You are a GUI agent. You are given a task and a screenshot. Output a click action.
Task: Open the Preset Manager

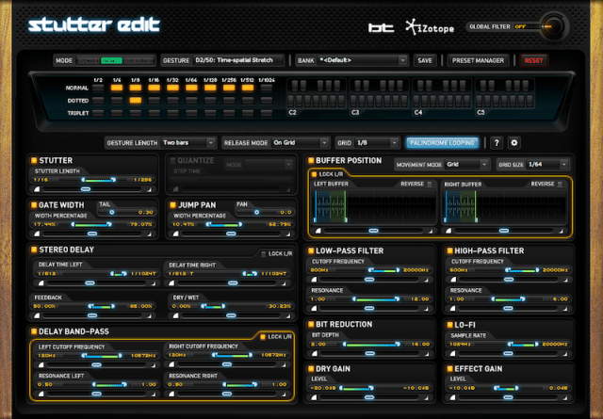coord(478,60)
